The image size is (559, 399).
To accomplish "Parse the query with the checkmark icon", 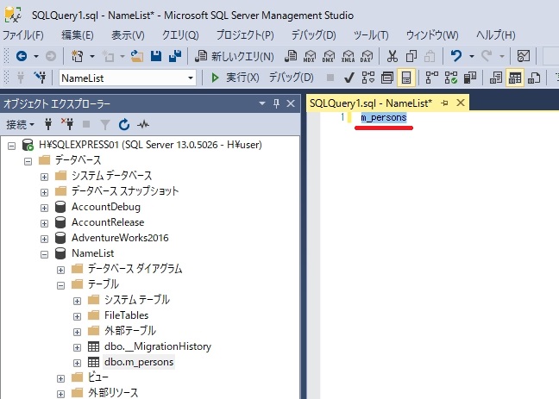I will coord(349,78).
